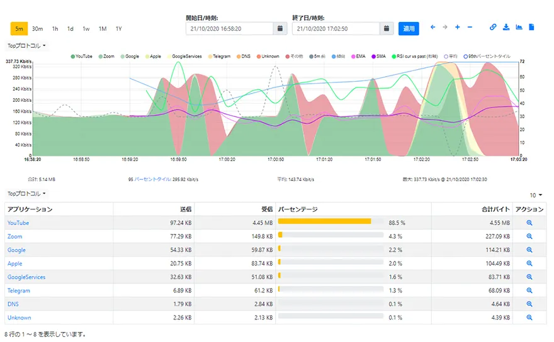Image resolution: width=554 pixels, height=342 pixels.
Task: Click magnifier action for DNS row
Action: click(529, 304)
